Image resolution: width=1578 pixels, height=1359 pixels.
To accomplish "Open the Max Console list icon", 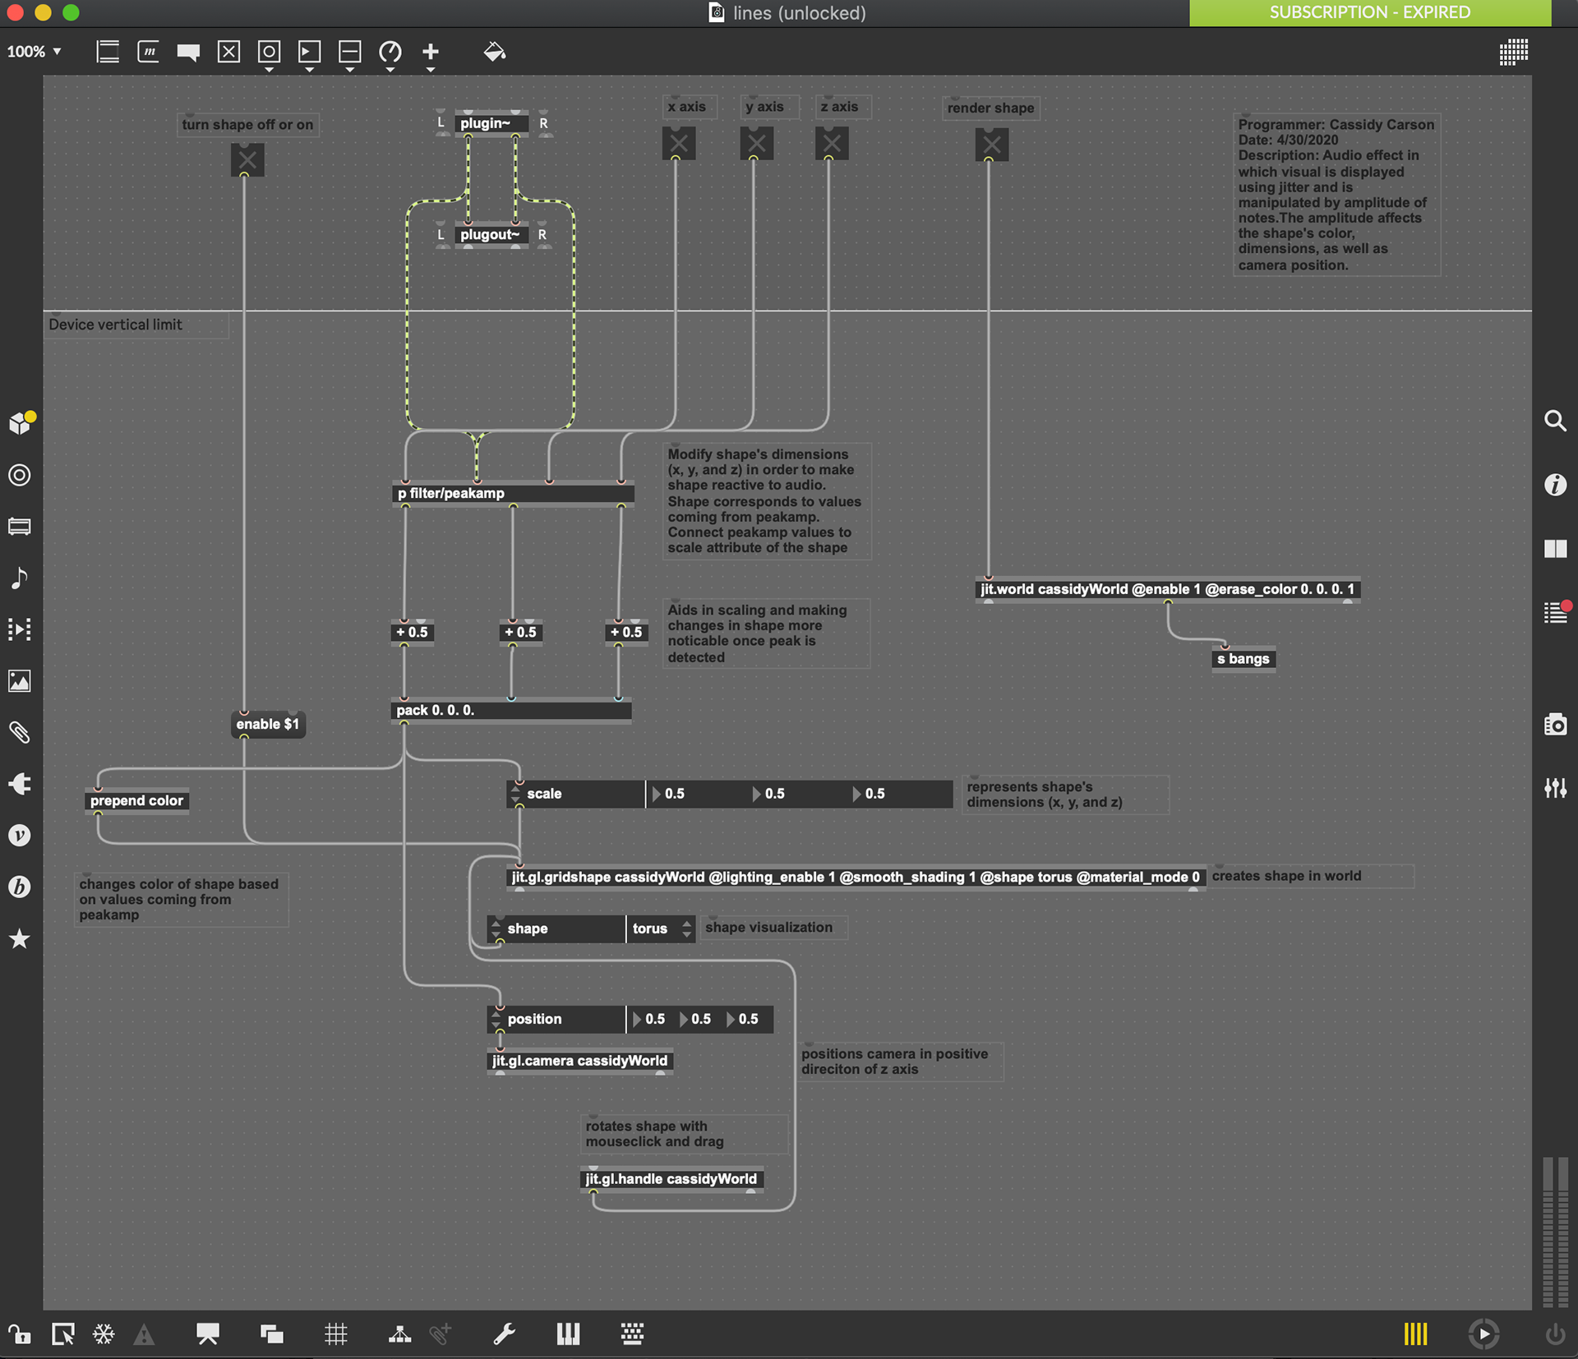I will [x=1555, y=612].
